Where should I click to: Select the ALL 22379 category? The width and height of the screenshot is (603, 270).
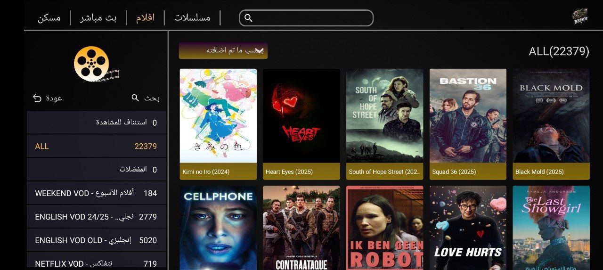96,146
